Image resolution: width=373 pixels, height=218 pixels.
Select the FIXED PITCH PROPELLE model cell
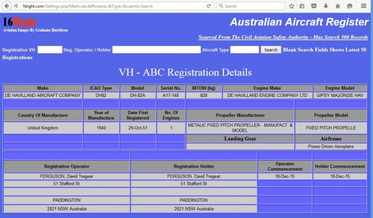(331, 128)
